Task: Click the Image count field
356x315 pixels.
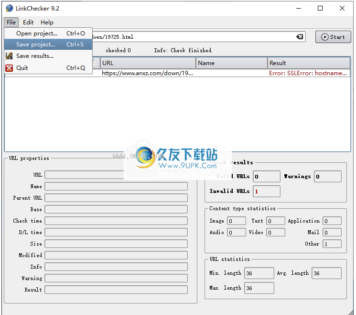Action: coord(237,221)
